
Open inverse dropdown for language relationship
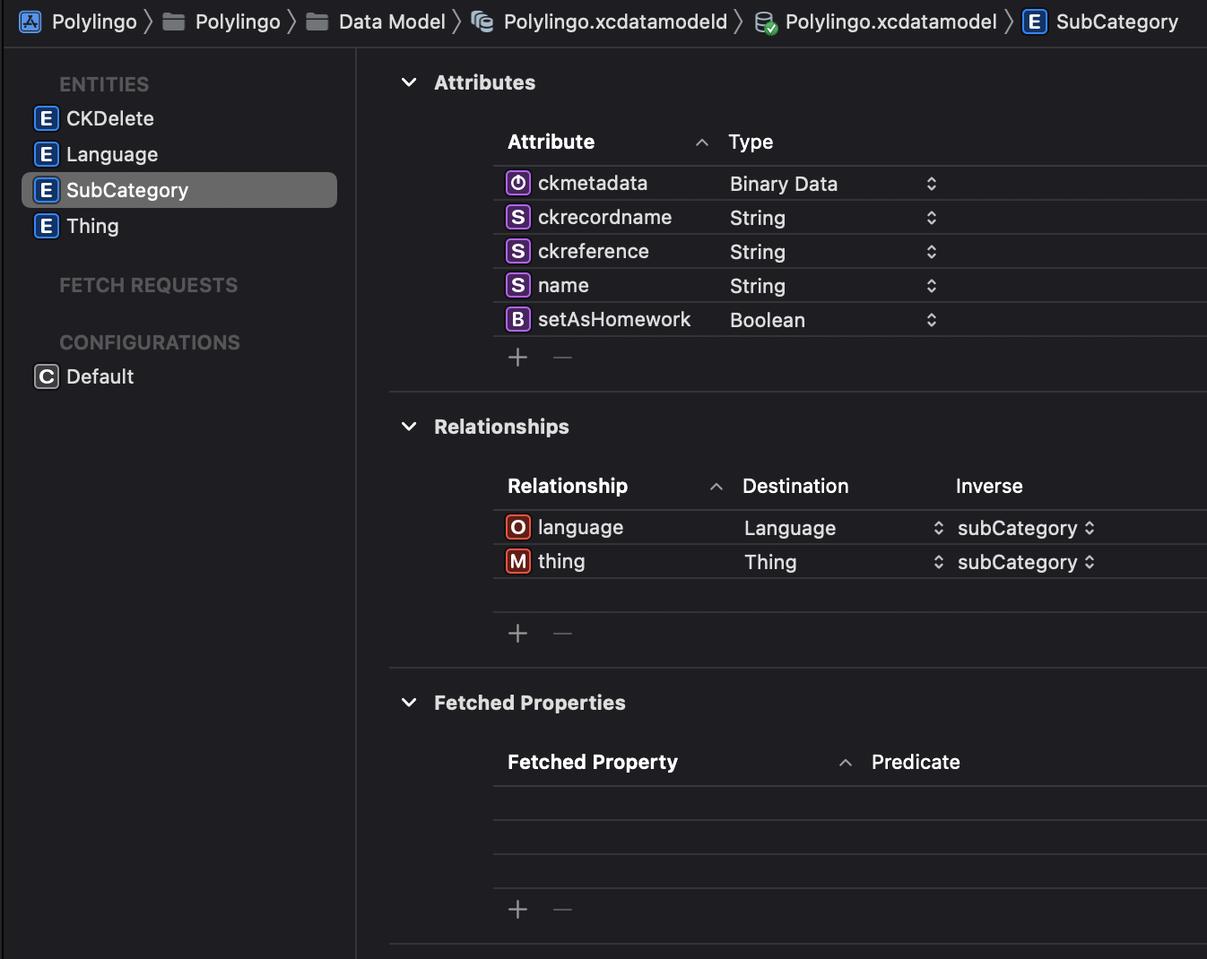click(x=1090, y=528)
